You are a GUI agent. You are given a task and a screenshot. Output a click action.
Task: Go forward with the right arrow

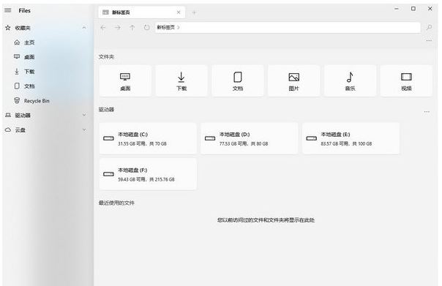point(118,27)
